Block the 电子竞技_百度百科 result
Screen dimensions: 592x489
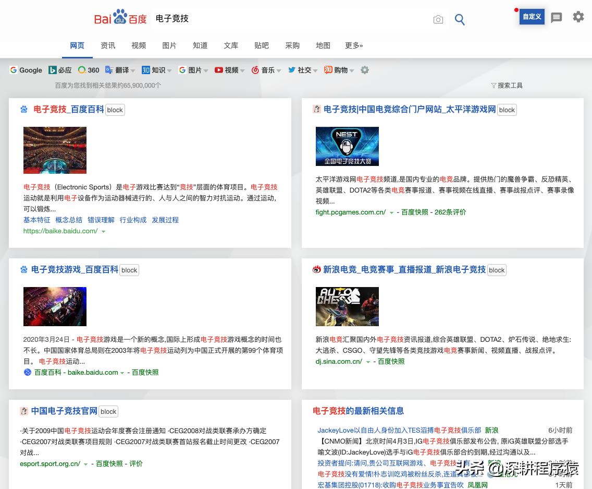115,110
